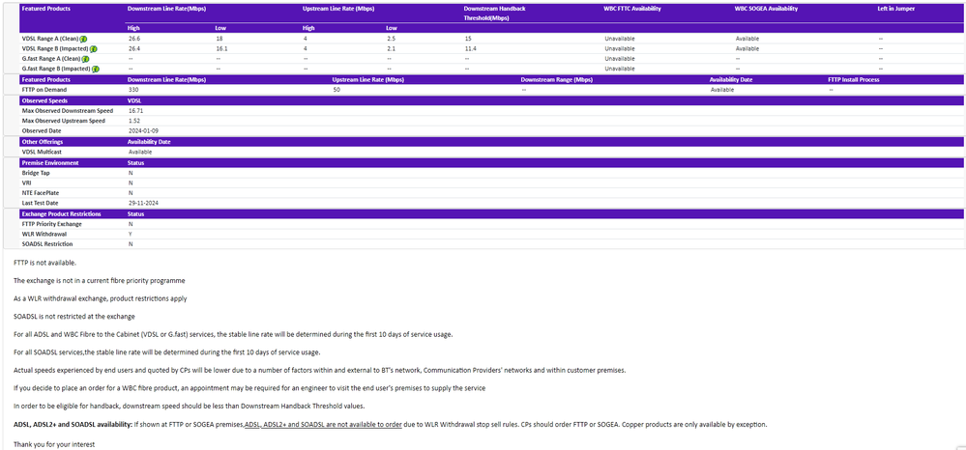The image size is (966, 450).
Task: Select the Last Test Date value 29-11-2024
Action: pyautogui.click(x=142, y=203)
